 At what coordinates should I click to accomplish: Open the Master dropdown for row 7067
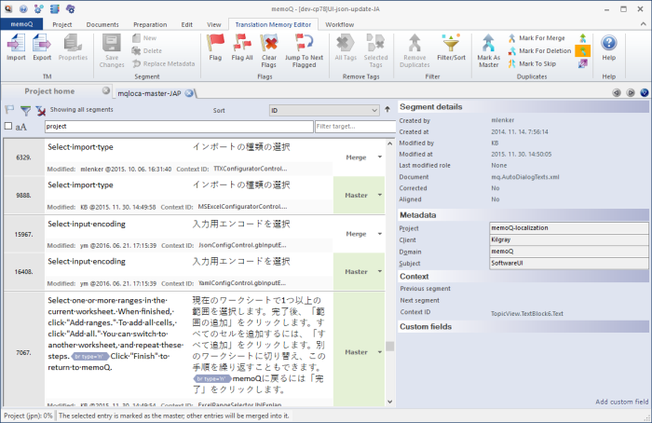[x=380, y=352]
